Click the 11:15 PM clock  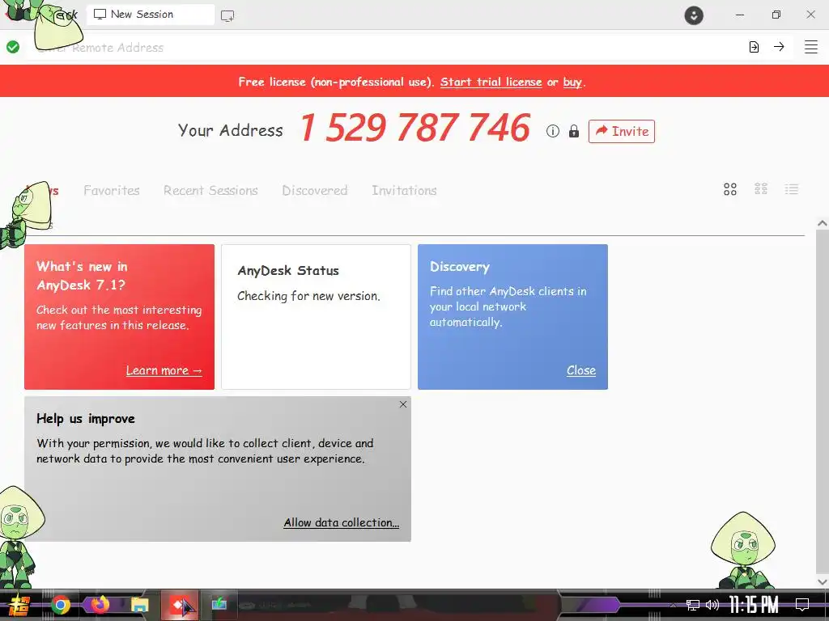point(754,605)
